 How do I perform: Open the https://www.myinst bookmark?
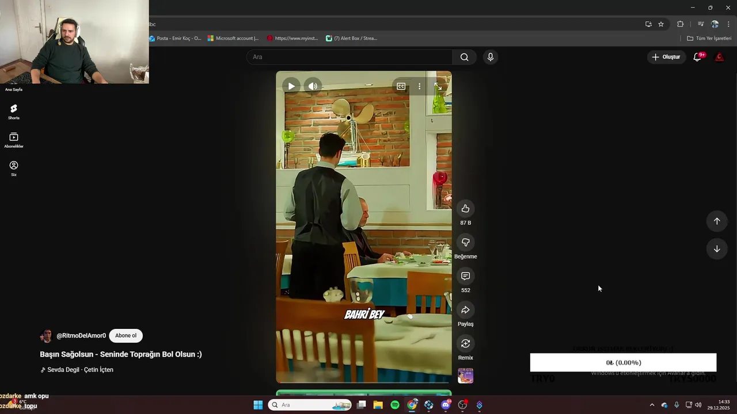pyautogui.click(x=292, y=39)
